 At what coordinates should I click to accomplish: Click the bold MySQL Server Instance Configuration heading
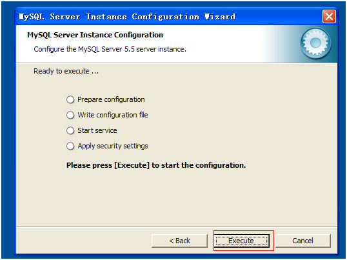click(95, 35)
